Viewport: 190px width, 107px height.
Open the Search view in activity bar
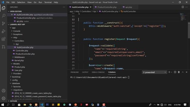[4, 16]
